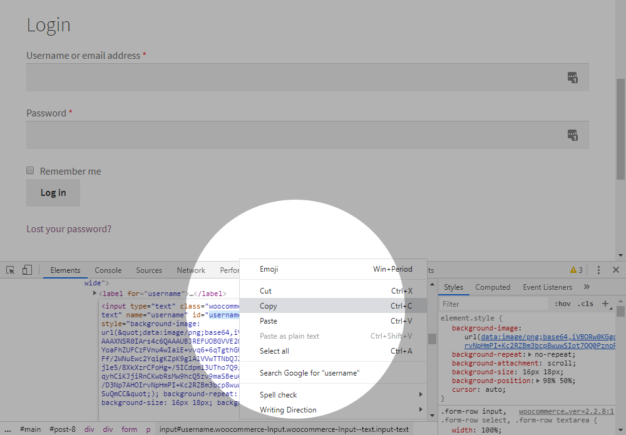Expand the background-repeat property triangle
This screenshot has width=626, height=435.
pos(530,354)
